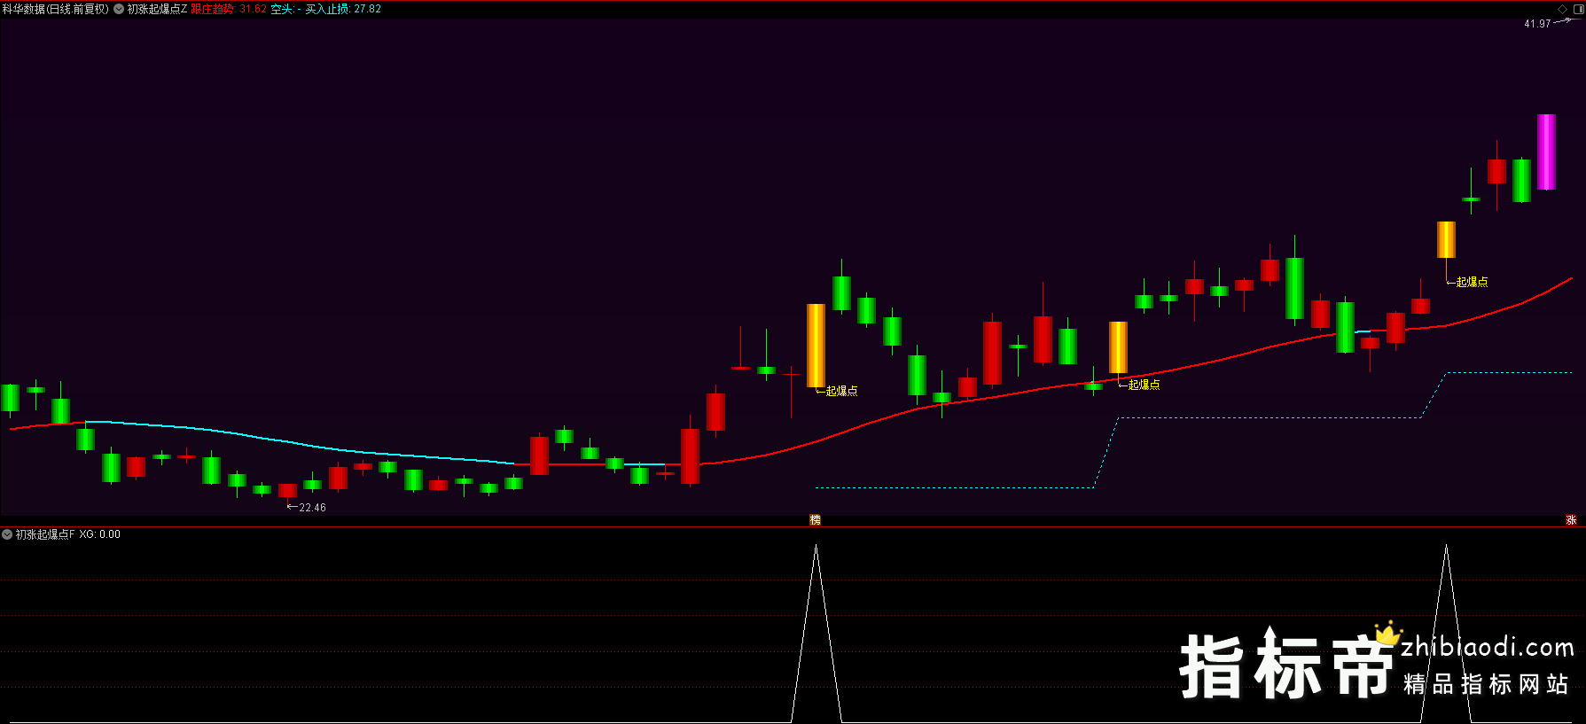
Task: Select the first tall yellow signal candle
Action: [816, 346]
